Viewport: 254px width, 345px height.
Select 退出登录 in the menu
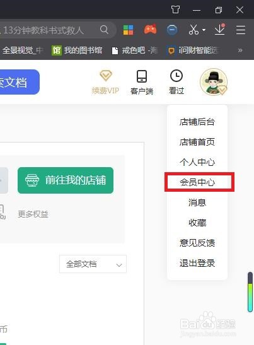coord(197,263)
